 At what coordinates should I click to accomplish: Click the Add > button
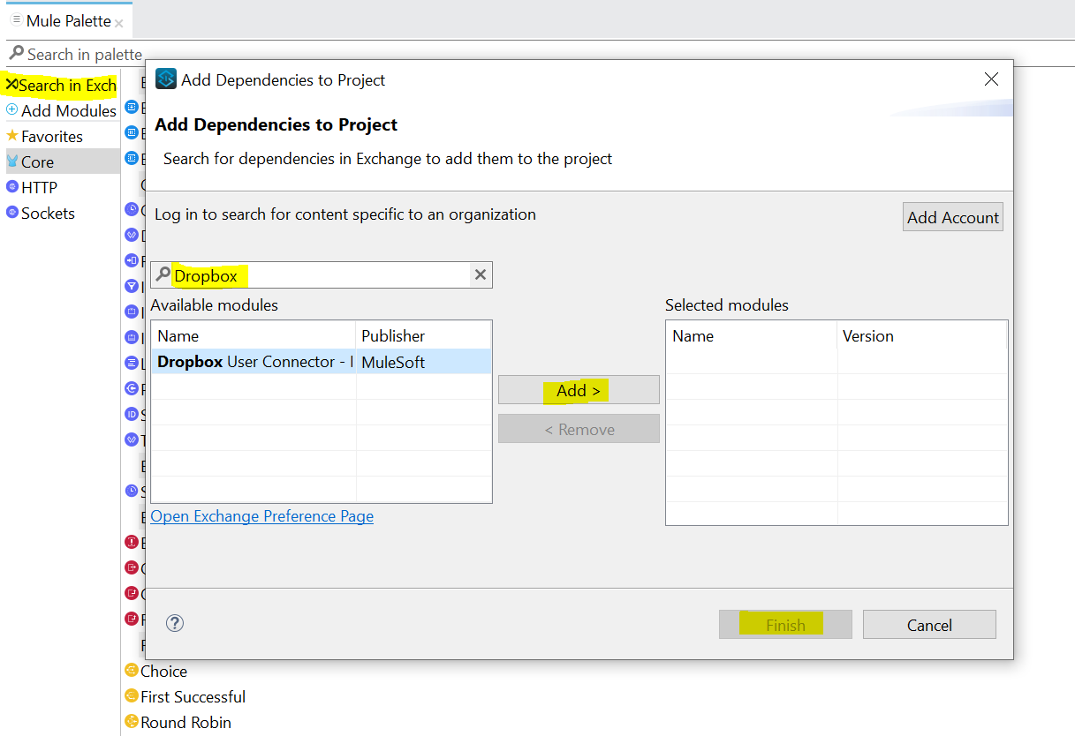coord(579,390)
